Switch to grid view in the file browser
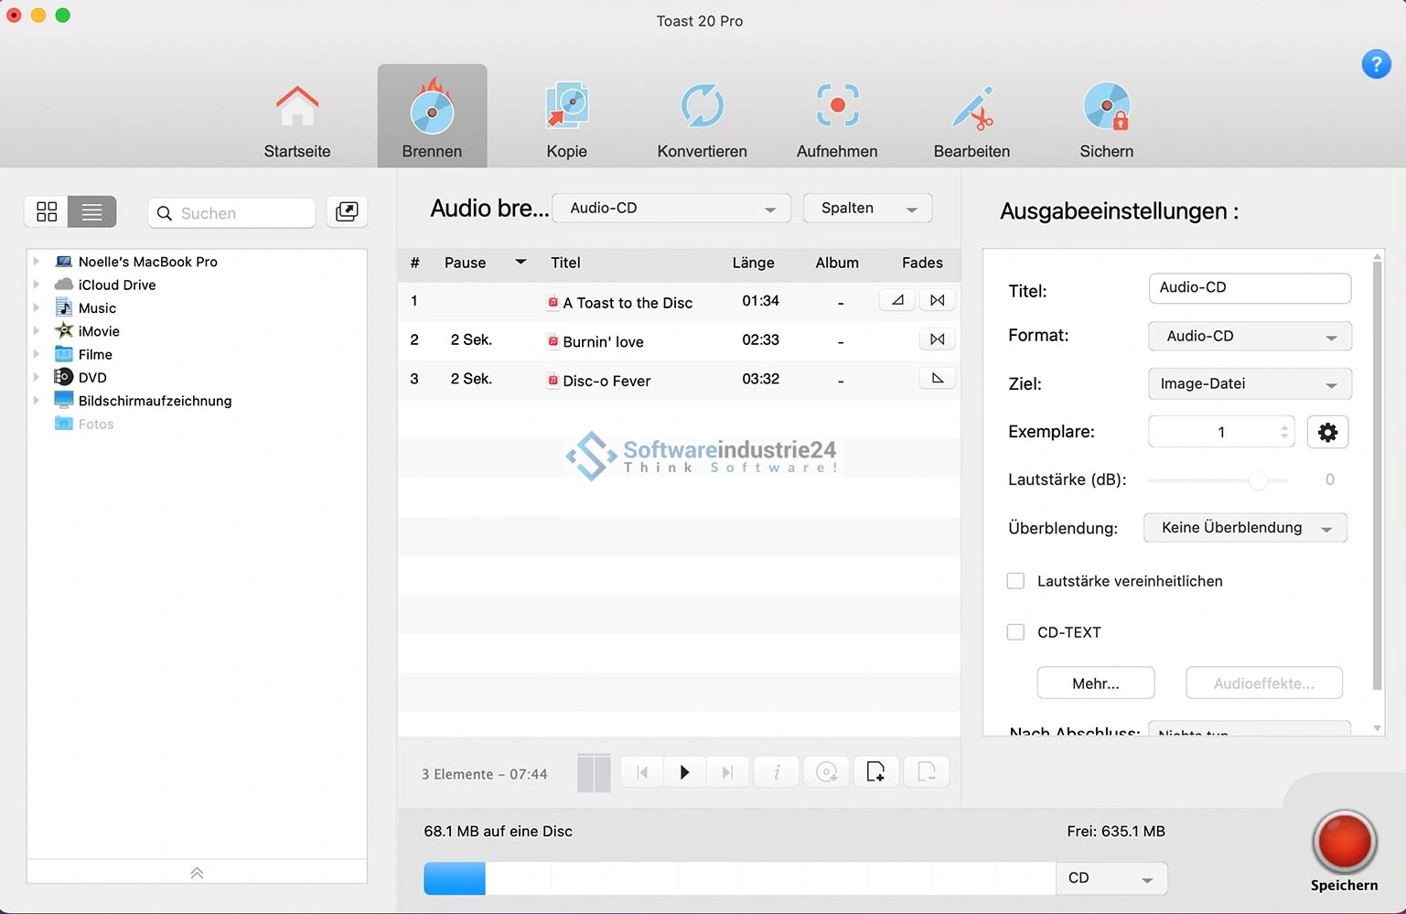Viewport: 1406px width, 914px height. 47,212
